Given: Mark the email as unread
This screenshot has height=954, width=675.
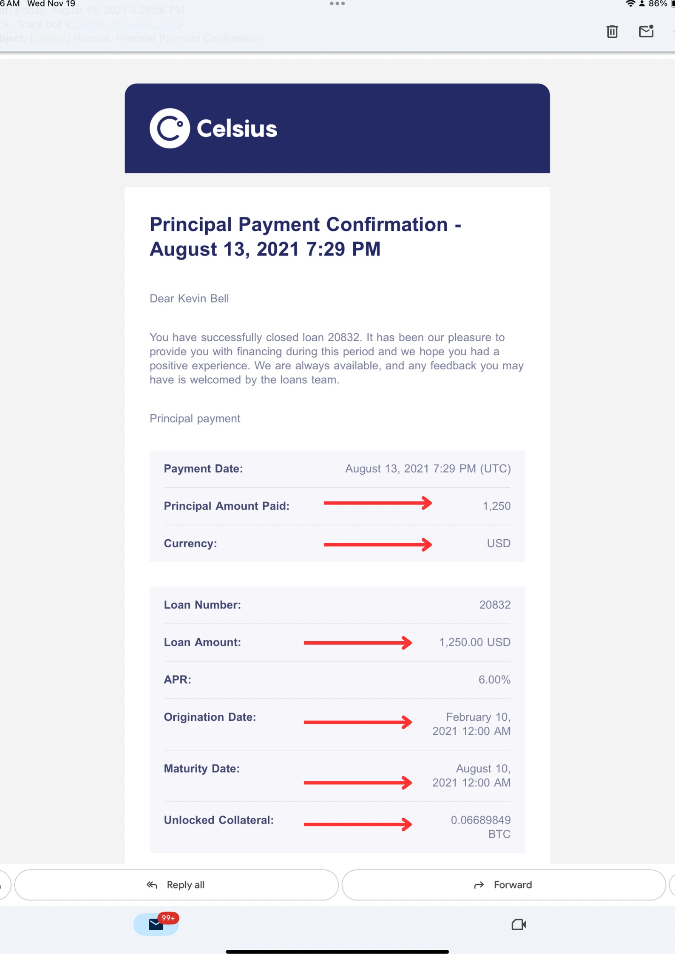Looking at the screenshot, I should pyautogui.click(x=646, y=31).
